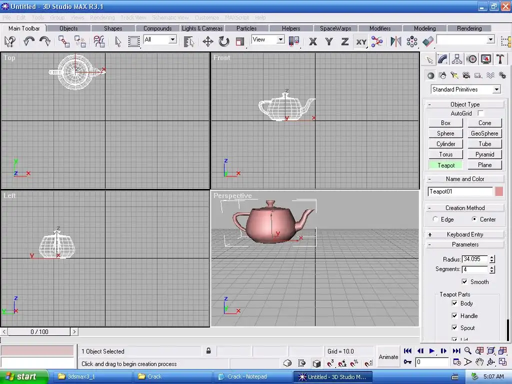Switch to the Modifiers toolbar tab
The height and width of the screenshot is (384, 512).
380,28
